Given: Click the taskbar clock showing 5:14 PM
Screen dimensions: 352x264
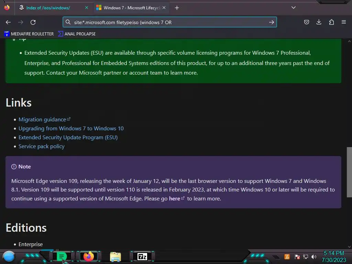Looking at the screenshot, I should (x=334, y=256).
